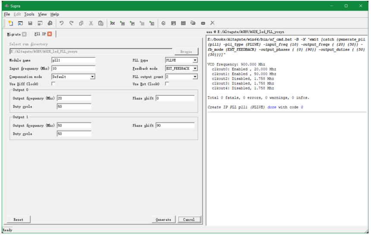Click the Save toolbar icon
This screenshot has height=235, width=371.
30,23
